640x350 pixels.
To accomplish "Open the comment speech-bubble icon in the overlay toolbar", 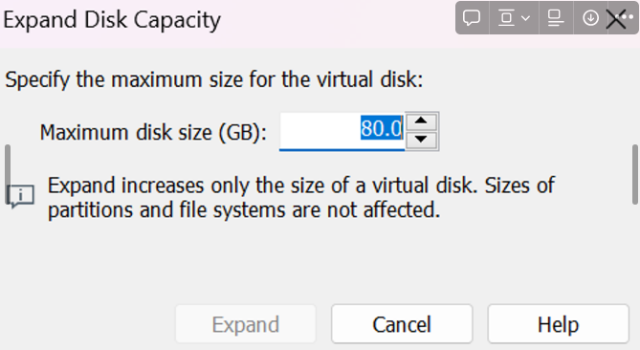I will click(472, 18).
